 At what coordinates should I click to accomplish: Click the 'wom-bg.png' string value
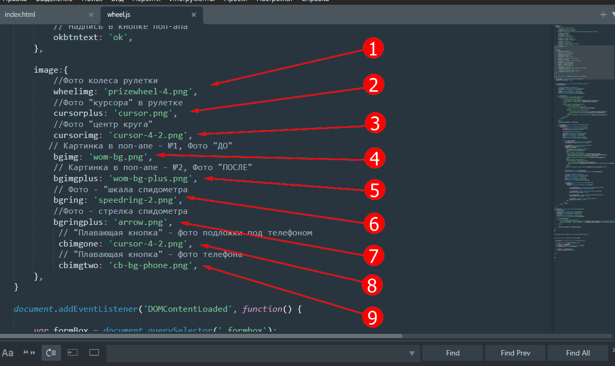click(118, 157)
